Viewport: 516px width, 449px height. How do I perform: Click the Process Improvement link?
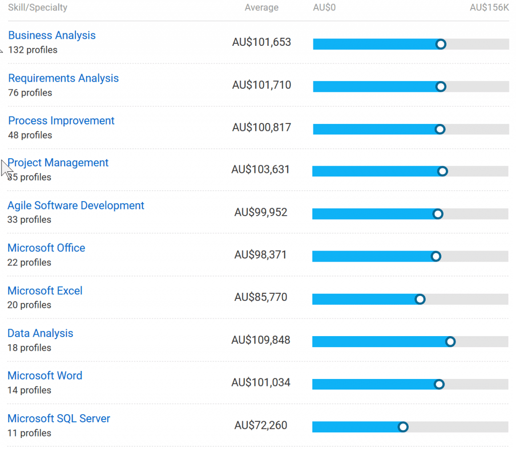pos(61,121)
